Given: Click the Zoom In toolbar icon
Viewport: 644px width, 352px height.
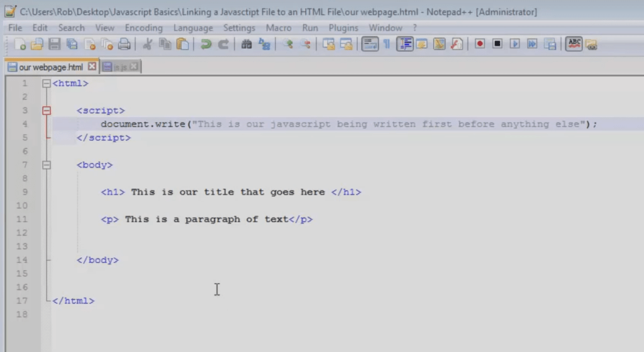Looking at the screenshot, I should pyautogui.click(x=287, y=44).
